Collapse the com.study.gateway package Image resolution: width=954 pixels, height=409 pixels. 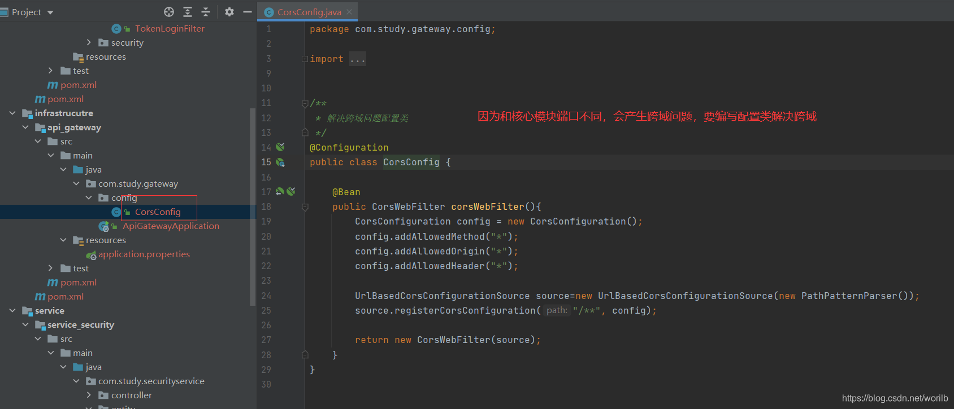76,183
